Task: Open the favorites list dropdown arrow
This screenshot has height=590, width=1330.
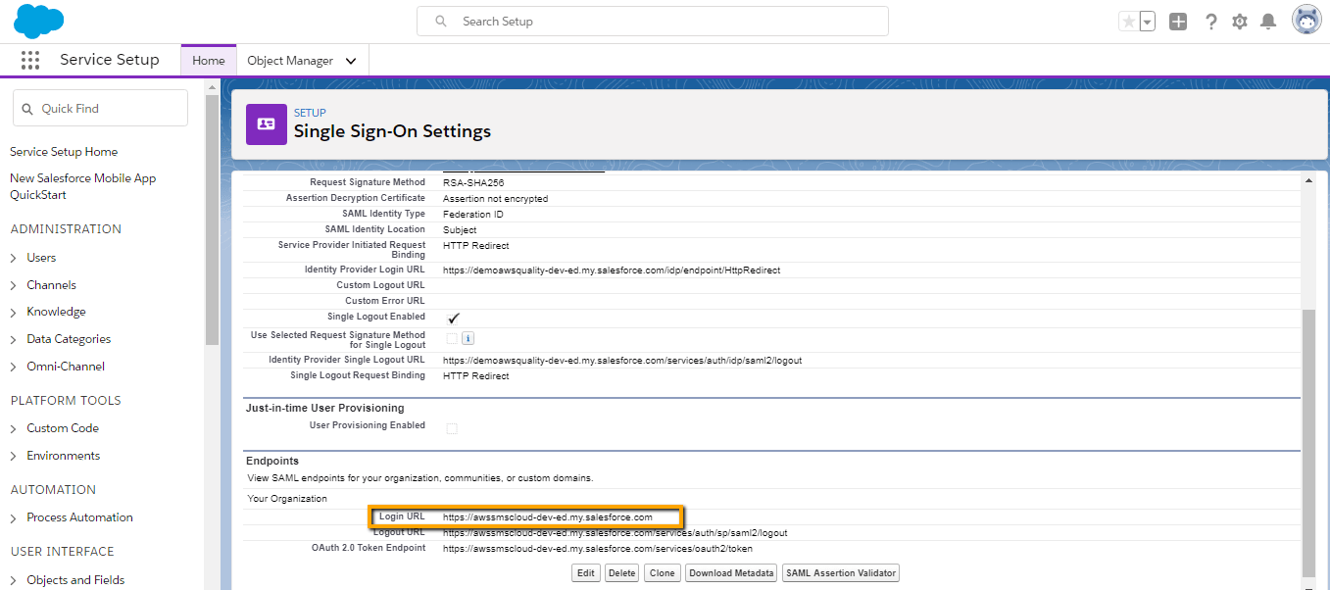Action: coord(1148,22)
